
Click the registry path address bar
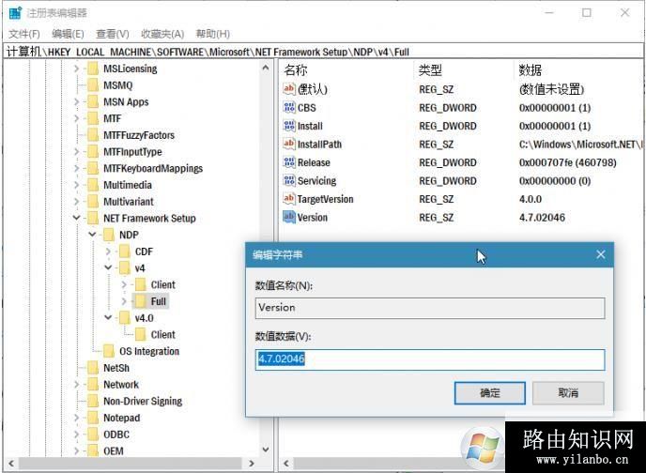[x=323, y=52]
